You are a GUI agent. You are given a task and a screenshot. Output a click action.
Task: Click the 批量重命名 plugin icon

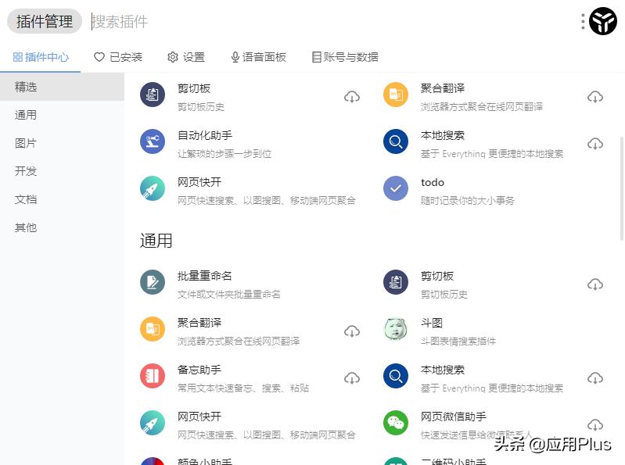click(153, 282)
